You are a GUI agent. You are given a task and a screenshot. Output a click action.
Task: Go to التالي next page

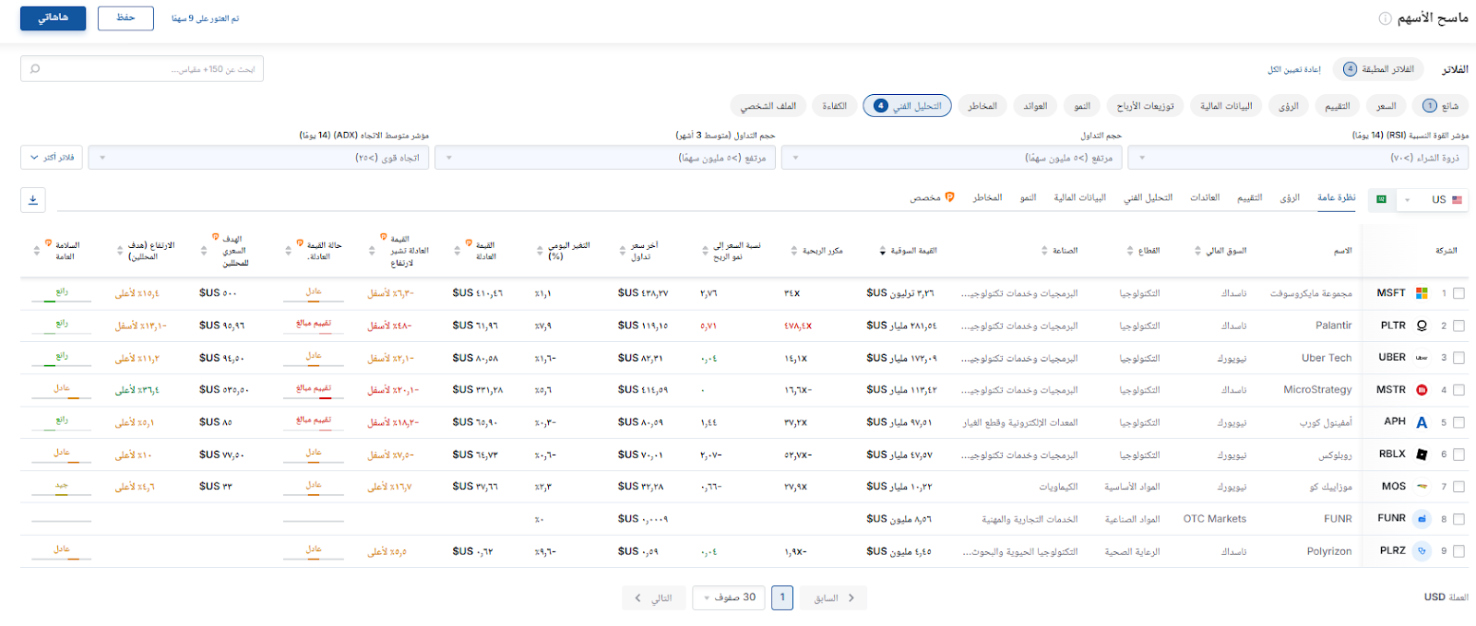tap(653, 597)
